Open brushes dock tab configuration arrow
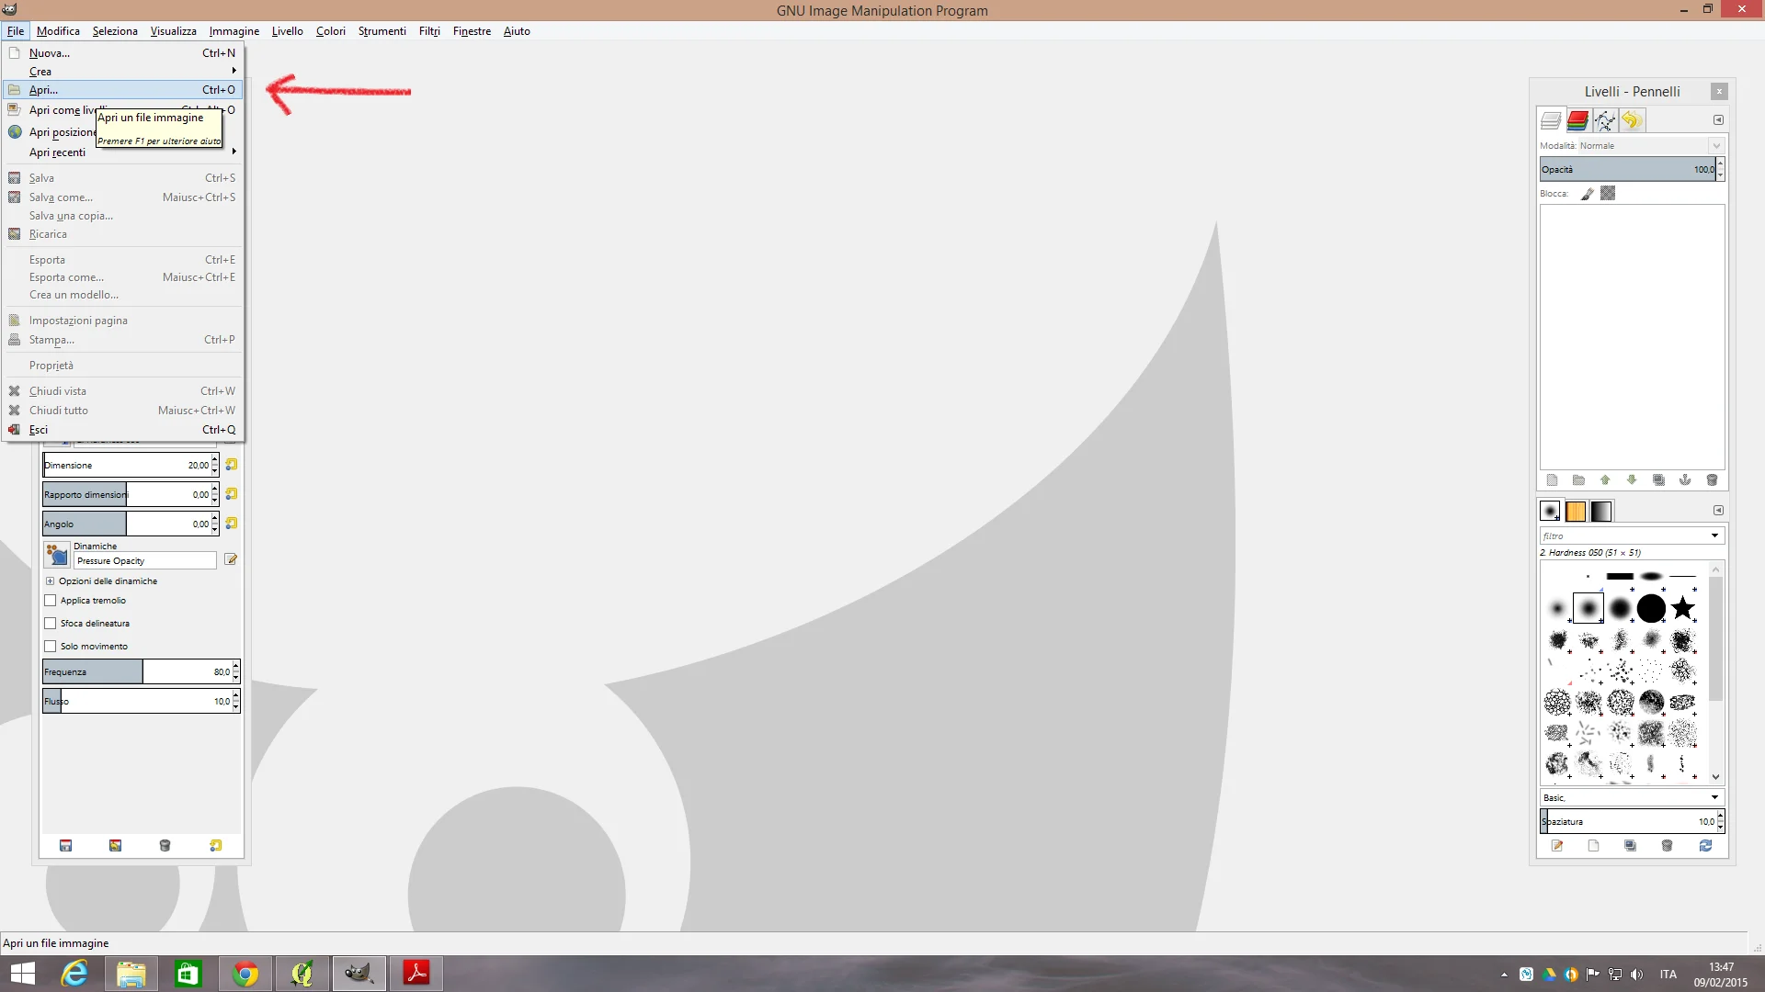This screenshot has width=1765, height=992. [1718, 511]
